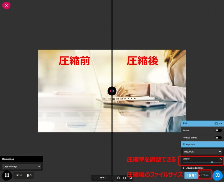Click the circle background toggle icon
The width and height of the screenshot is (224, 182).
(x=124, y=178)
